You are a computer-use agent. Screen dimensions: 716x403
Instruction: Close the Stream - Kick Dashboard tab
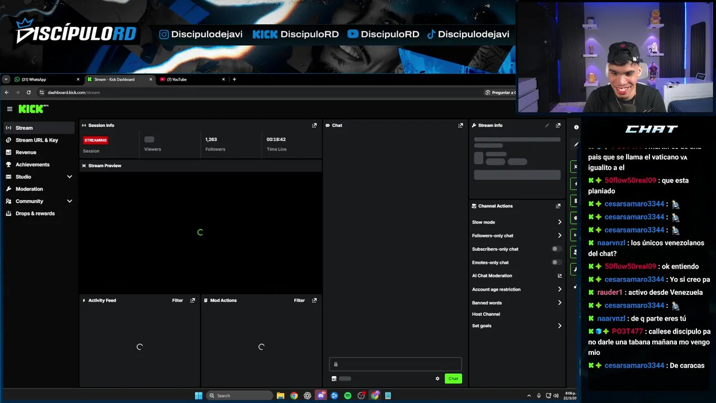(150, 79)
